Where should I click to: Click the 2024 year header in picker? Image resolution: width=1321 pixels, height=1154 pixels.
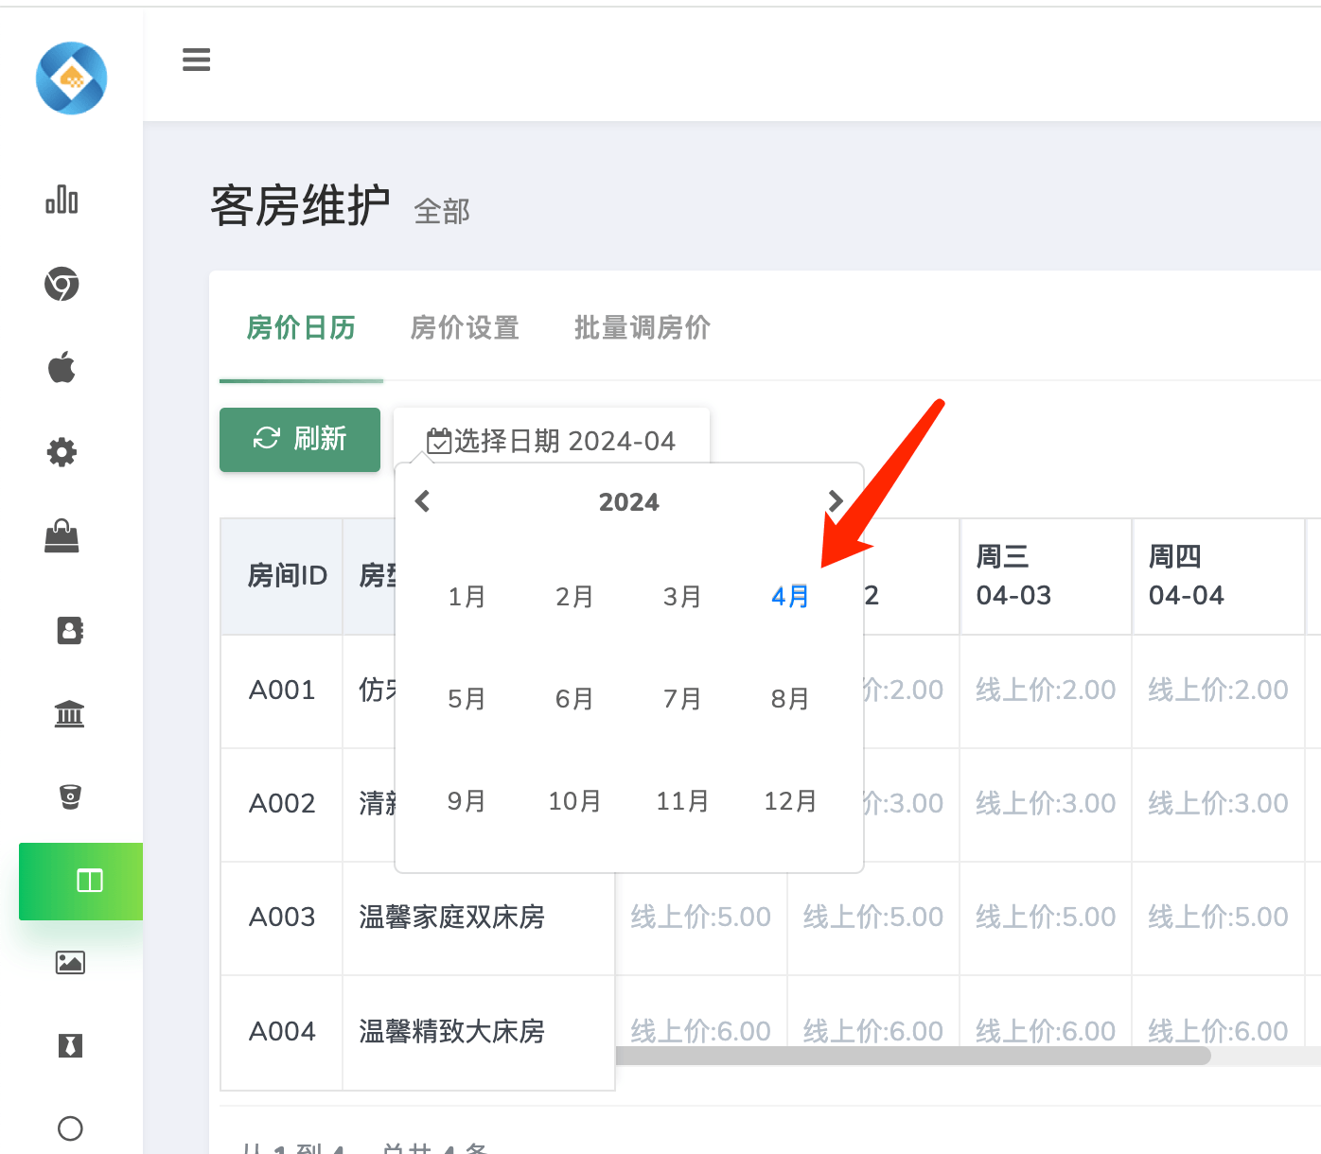(x=629, y=502)
